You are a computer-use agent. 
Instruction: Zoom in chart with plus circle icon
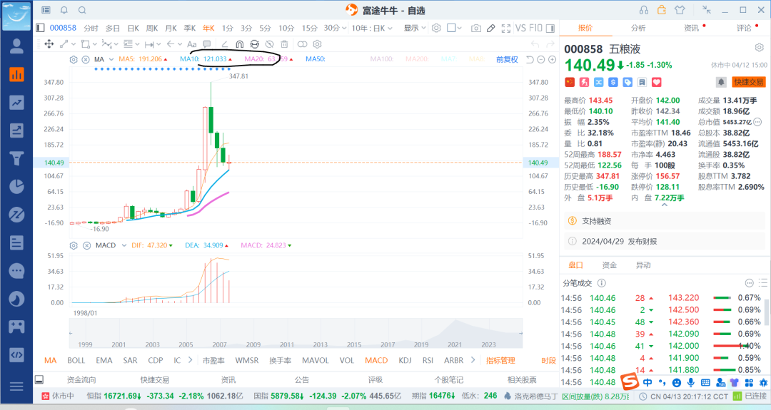pyautogui.click(x=552, y=59)
